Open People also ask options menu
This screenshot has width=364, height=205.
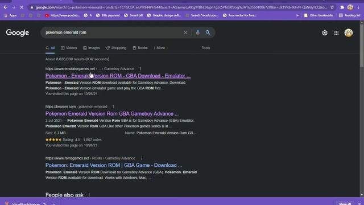89,195
